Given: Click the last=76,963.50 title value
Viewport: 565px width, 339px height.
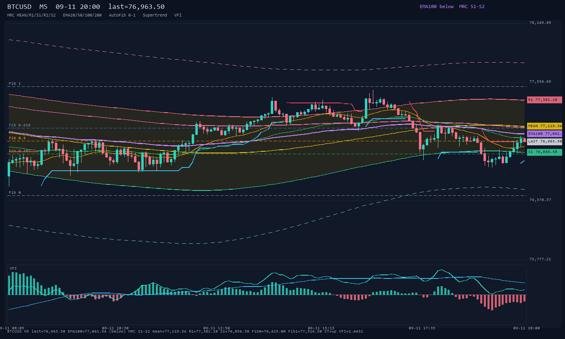Looking at the screenshot, I should 136,7.
